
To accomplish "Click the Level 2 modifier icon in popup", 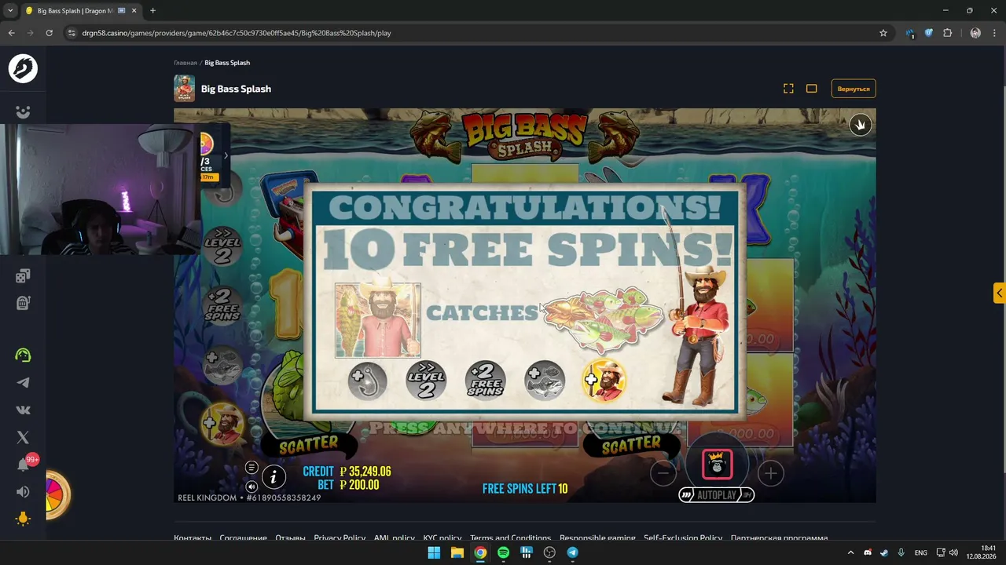I will pos(426,381).
